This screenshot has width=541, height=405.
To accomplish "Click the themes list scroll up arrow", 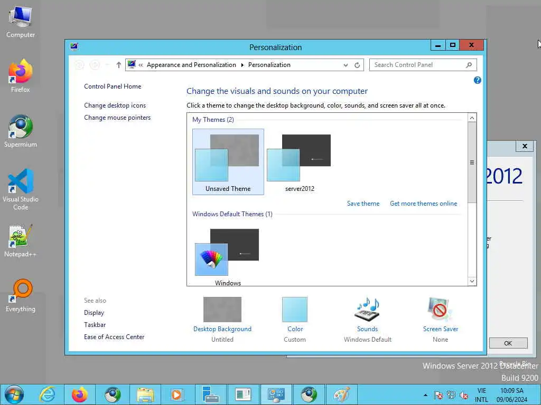I will pyautogui.click(x=472, y=118).
